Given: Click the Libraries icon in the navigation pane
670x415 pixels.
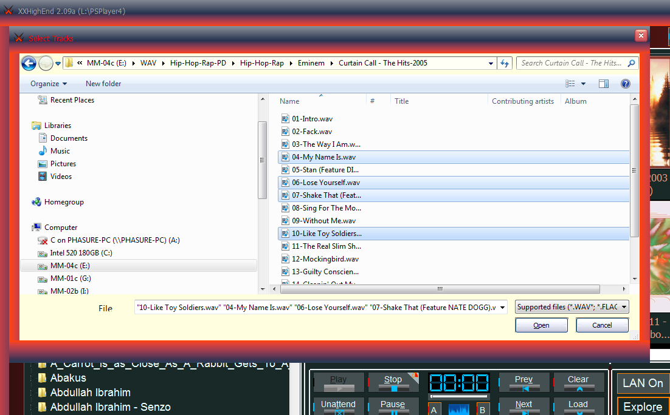Looking at the screenshot, I should (36, 126).
